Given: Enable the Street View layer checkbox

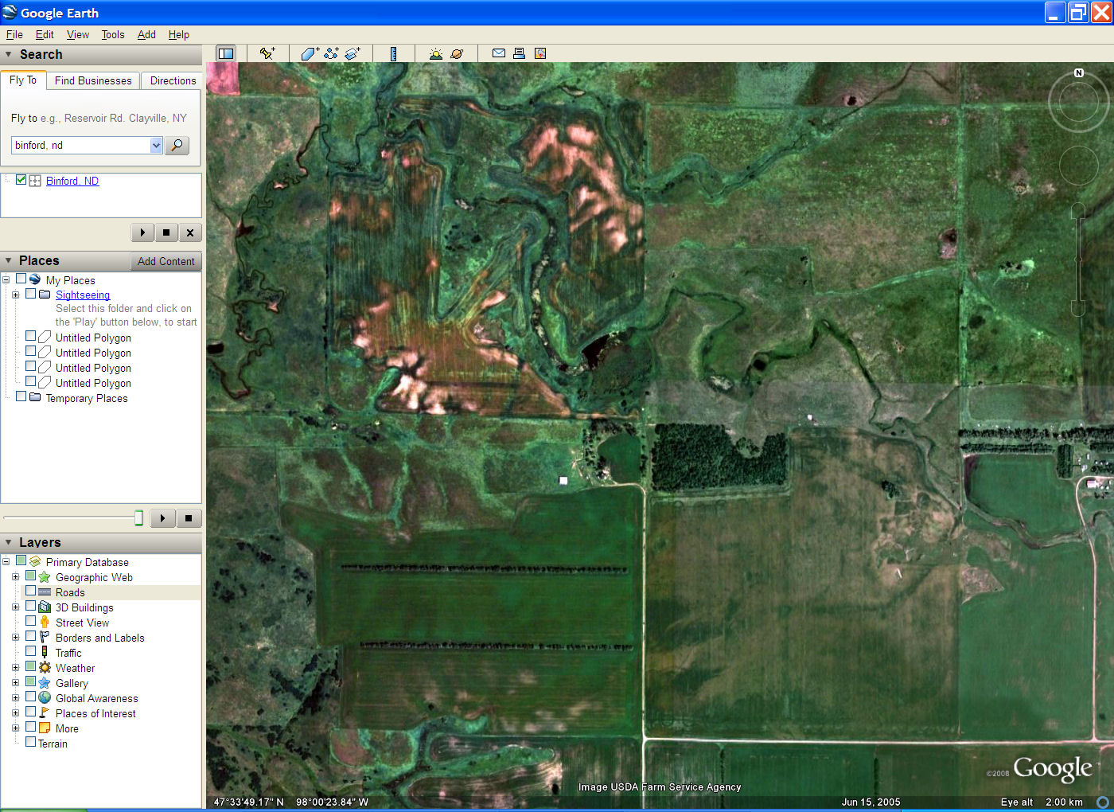Looking at the screenshot, I should coord(30,622).
